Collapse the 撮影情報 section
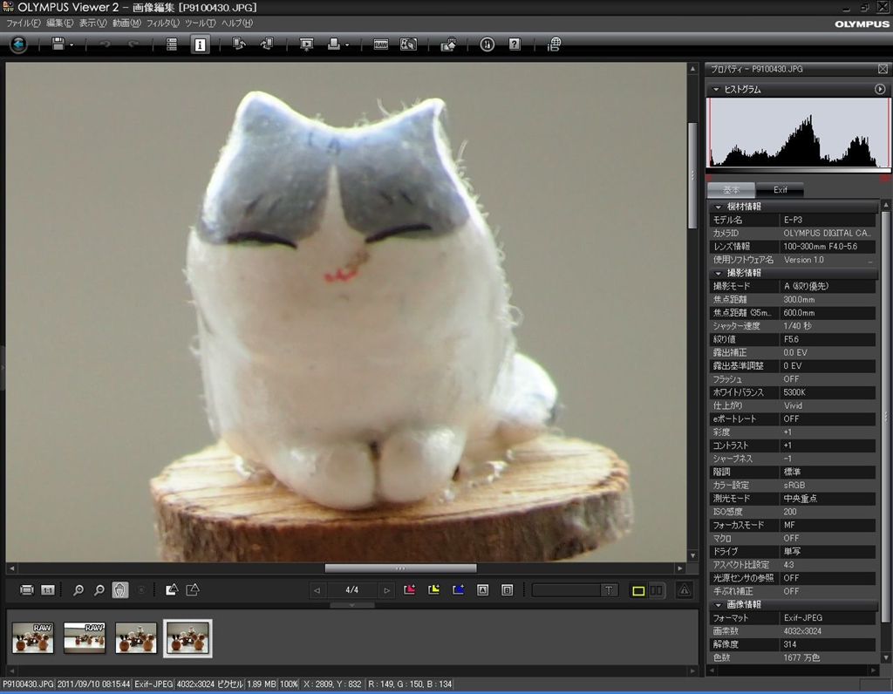Screen dimensions: 893x694 (x=718, y=273)
